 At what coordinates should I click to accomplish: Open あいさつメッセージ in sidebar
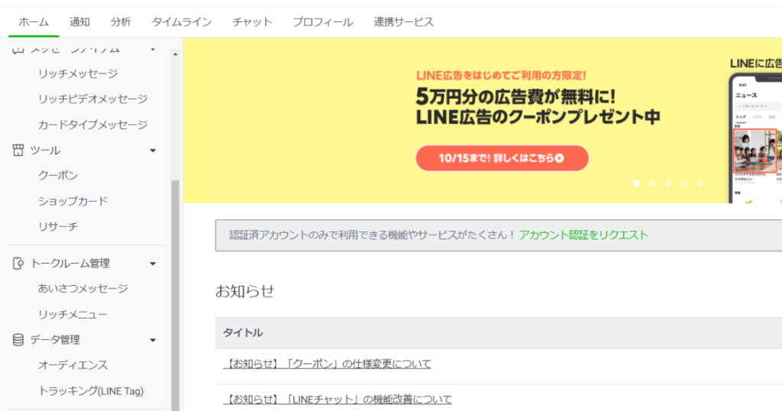pos(82,288)
